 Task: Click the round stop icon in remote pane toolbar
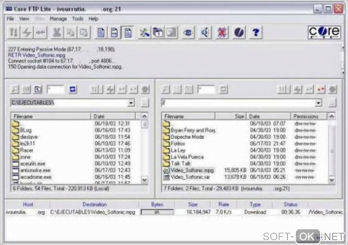tap(332, 90)
